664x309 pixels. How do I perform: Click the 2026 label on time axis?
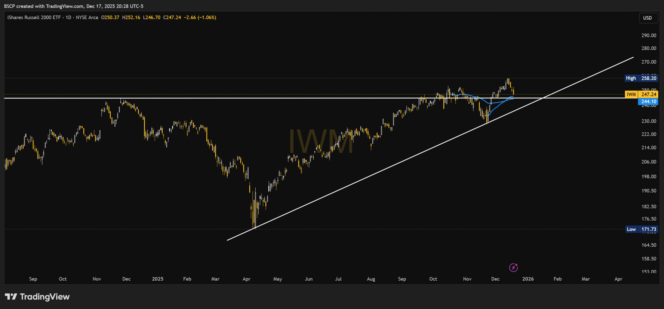(x=528, y=279)
